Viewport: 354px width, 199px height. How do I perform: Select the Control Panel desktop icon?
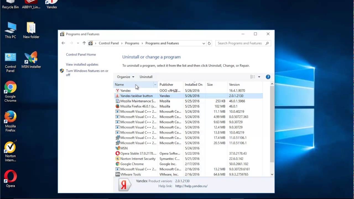[10, 62]
